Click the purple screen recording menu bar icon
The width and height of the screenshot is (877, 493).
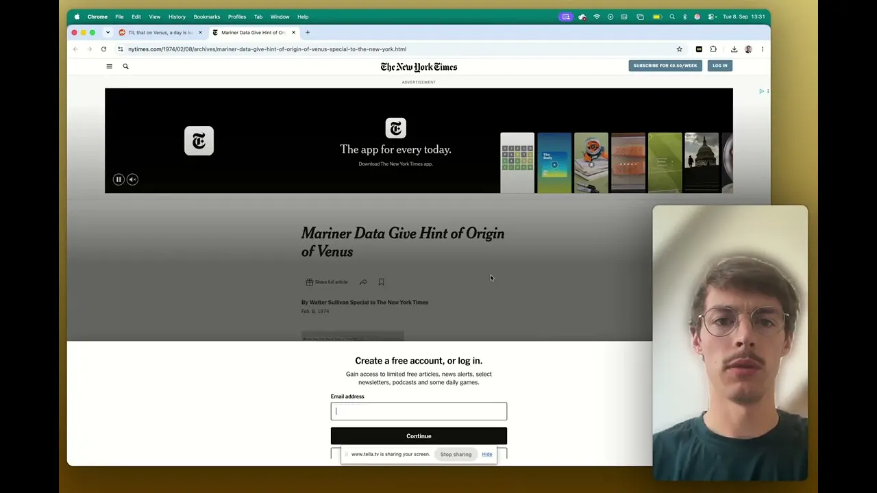pos(566,16)
